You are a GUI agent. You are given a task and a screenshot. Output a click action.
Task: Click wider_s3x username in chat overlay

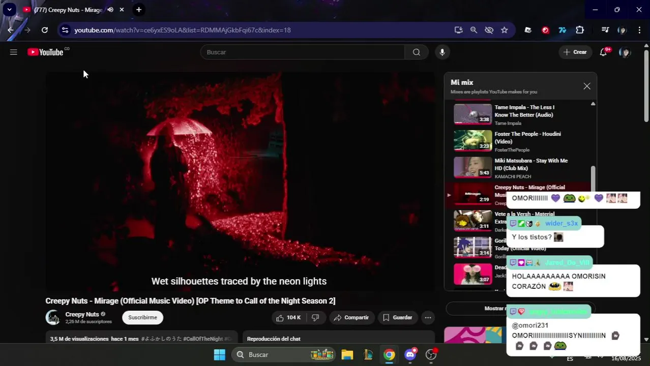coord(562,224)
